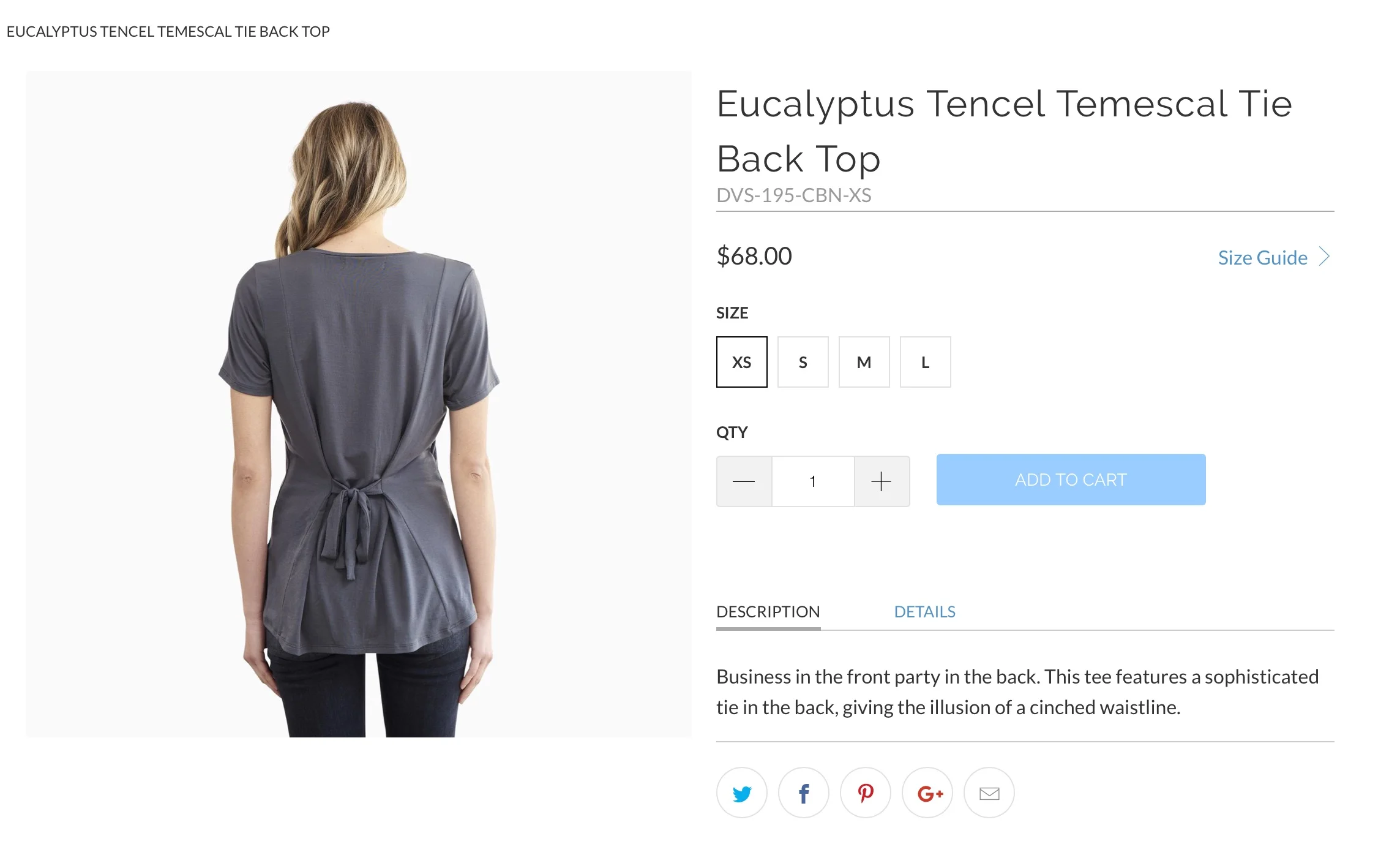Image resolution: width=1389 pixels, height=844 pixels.
Task: Pin product on Pinterest
Action: click(865, 793)
